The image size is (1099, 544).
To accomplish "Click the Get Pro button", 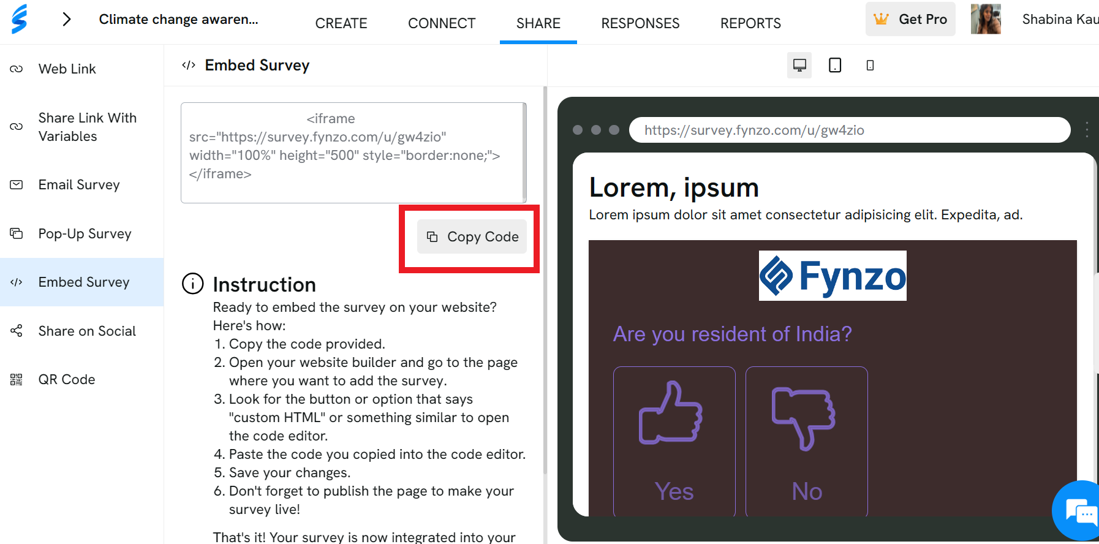I will coord(910,19).
